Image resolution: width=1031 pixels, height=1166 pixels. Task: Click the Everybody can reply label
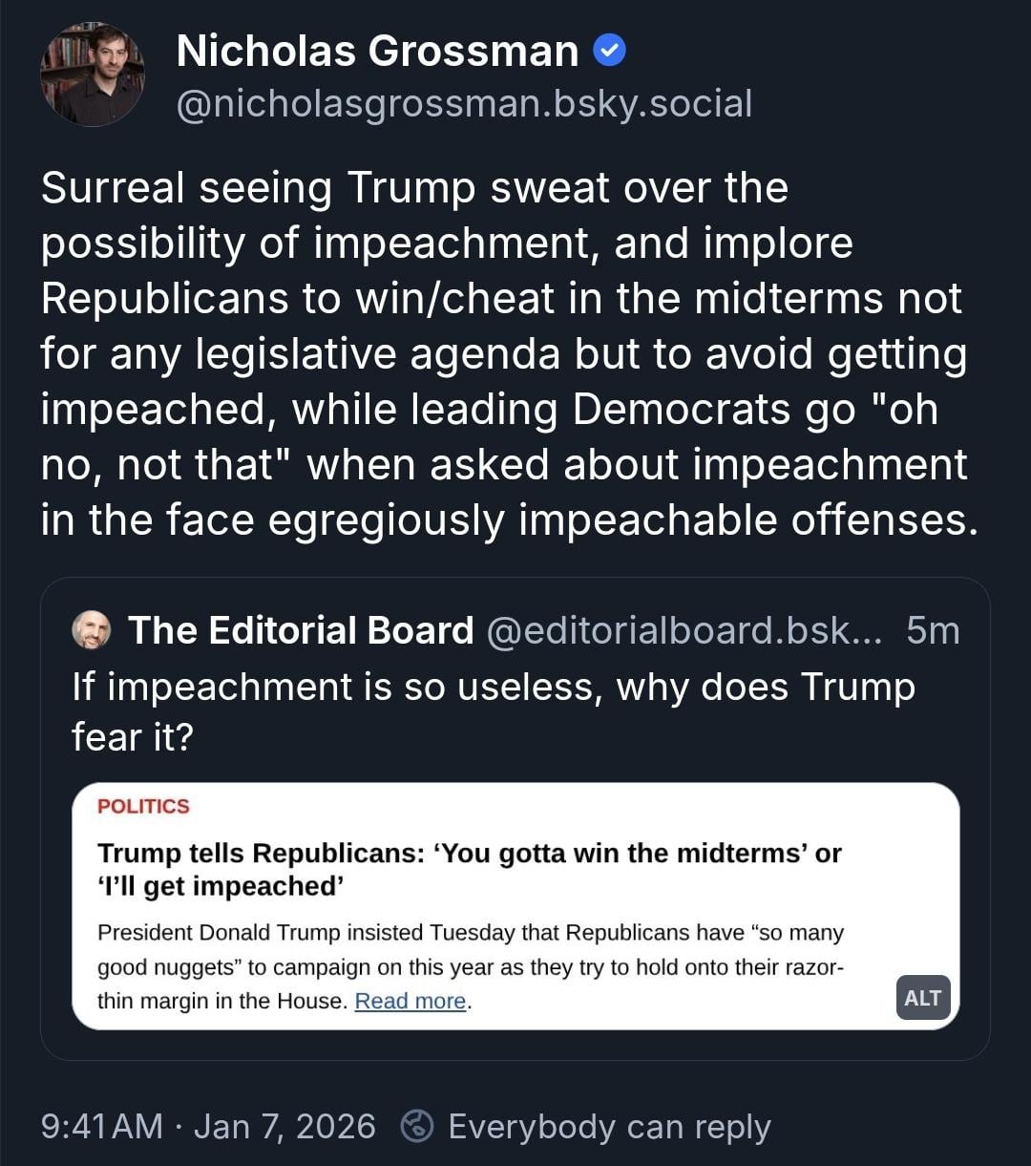click(609, 1127)
